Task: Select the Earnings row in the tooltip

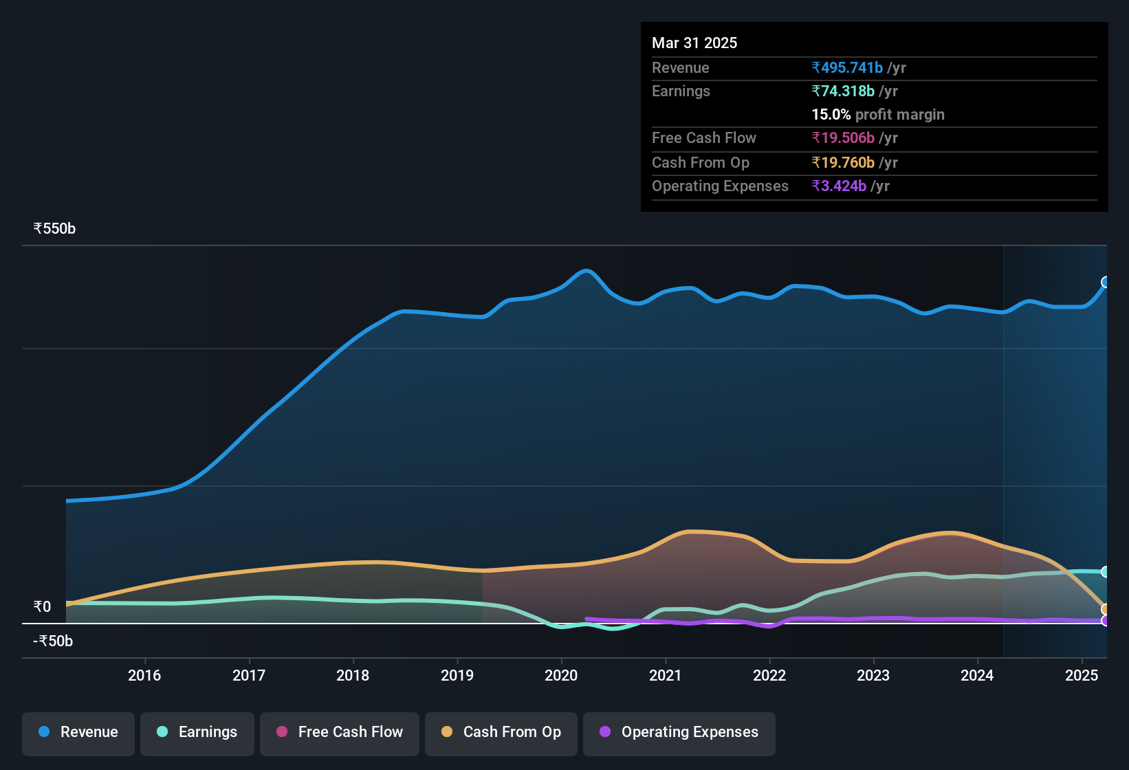Action: [873, 91]
